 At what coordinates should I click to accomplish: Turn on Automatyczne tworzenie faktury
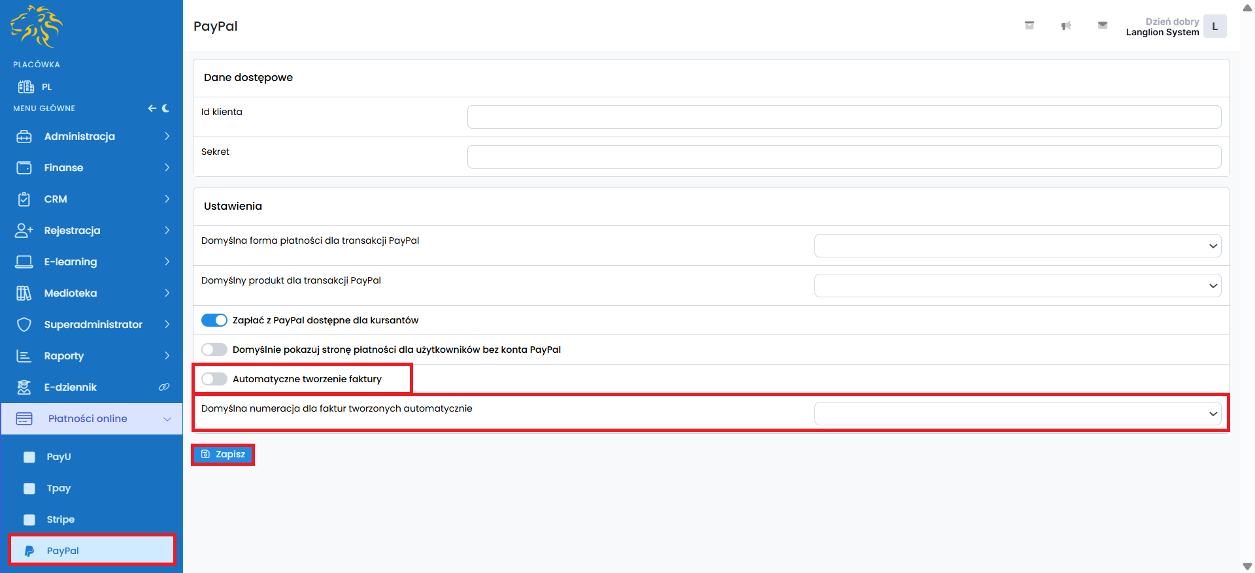click(214, 379)
